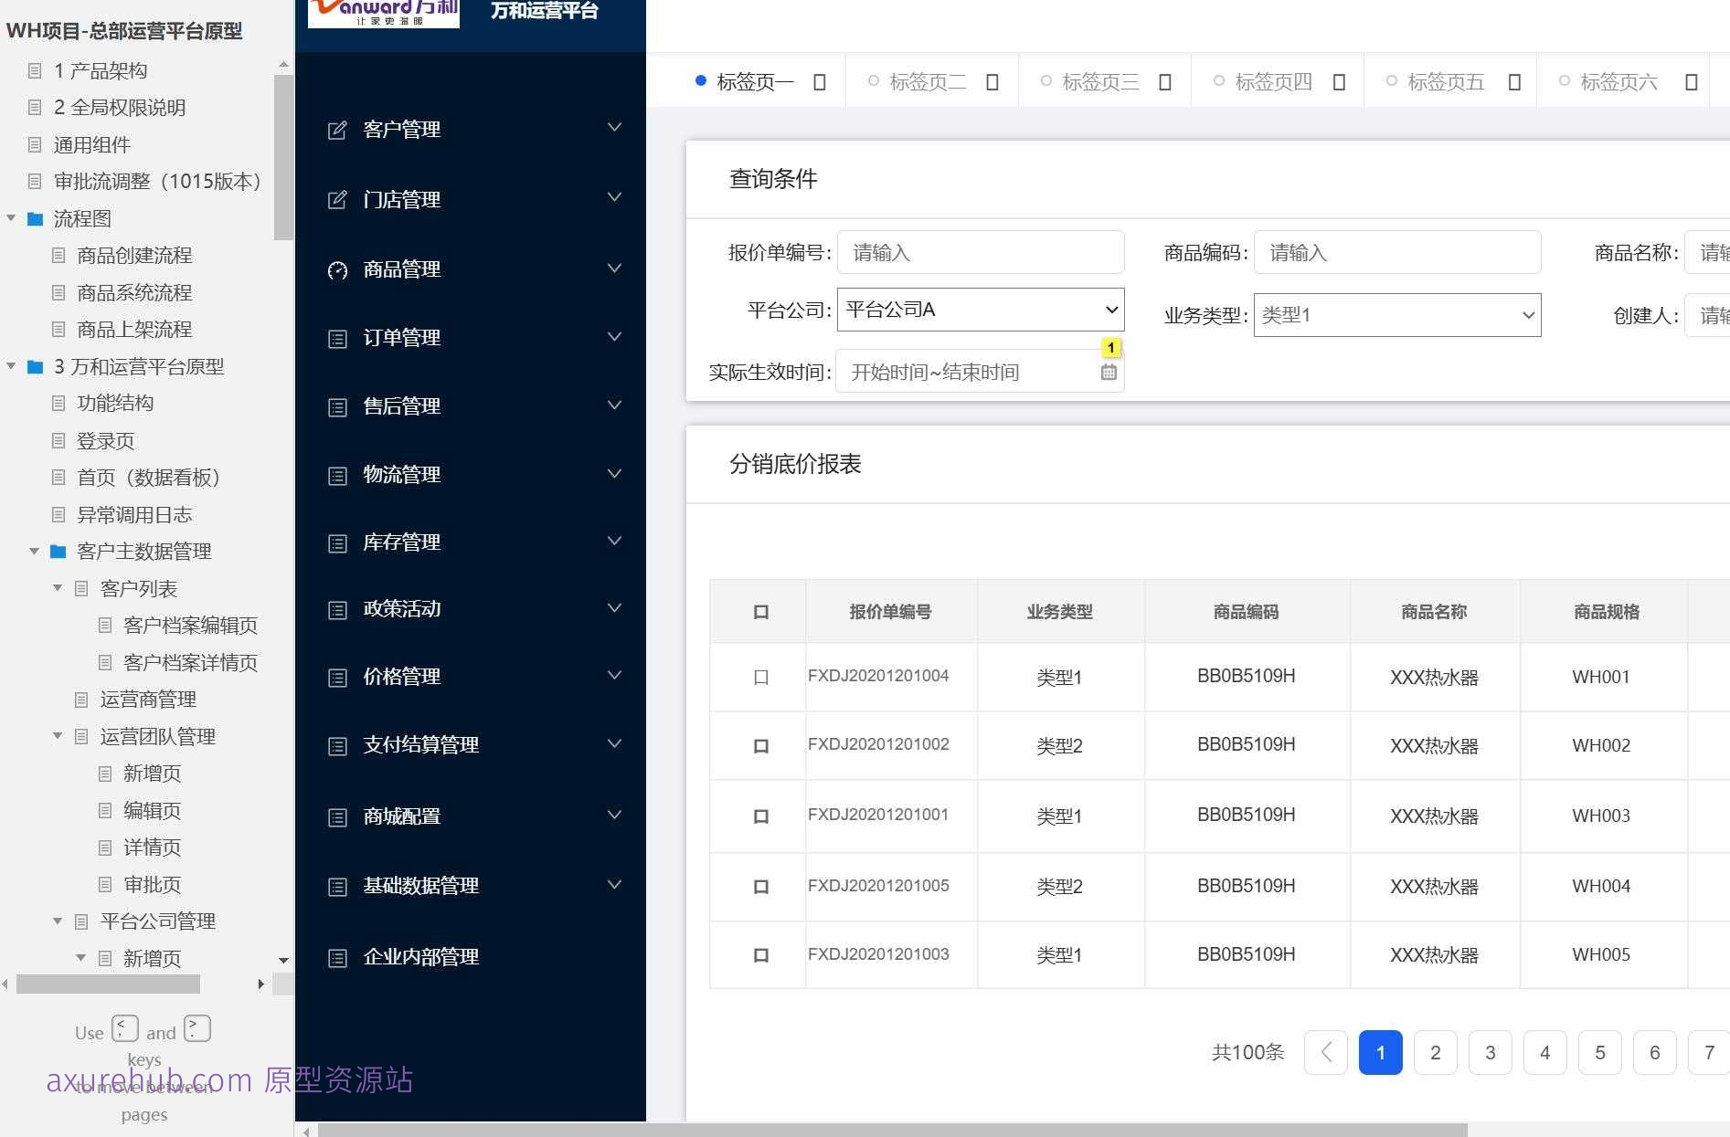Viewport: 1730px width, 1137px height.
Task: Switch to the 标签页五 tab
Action: tap(1445, 81)
